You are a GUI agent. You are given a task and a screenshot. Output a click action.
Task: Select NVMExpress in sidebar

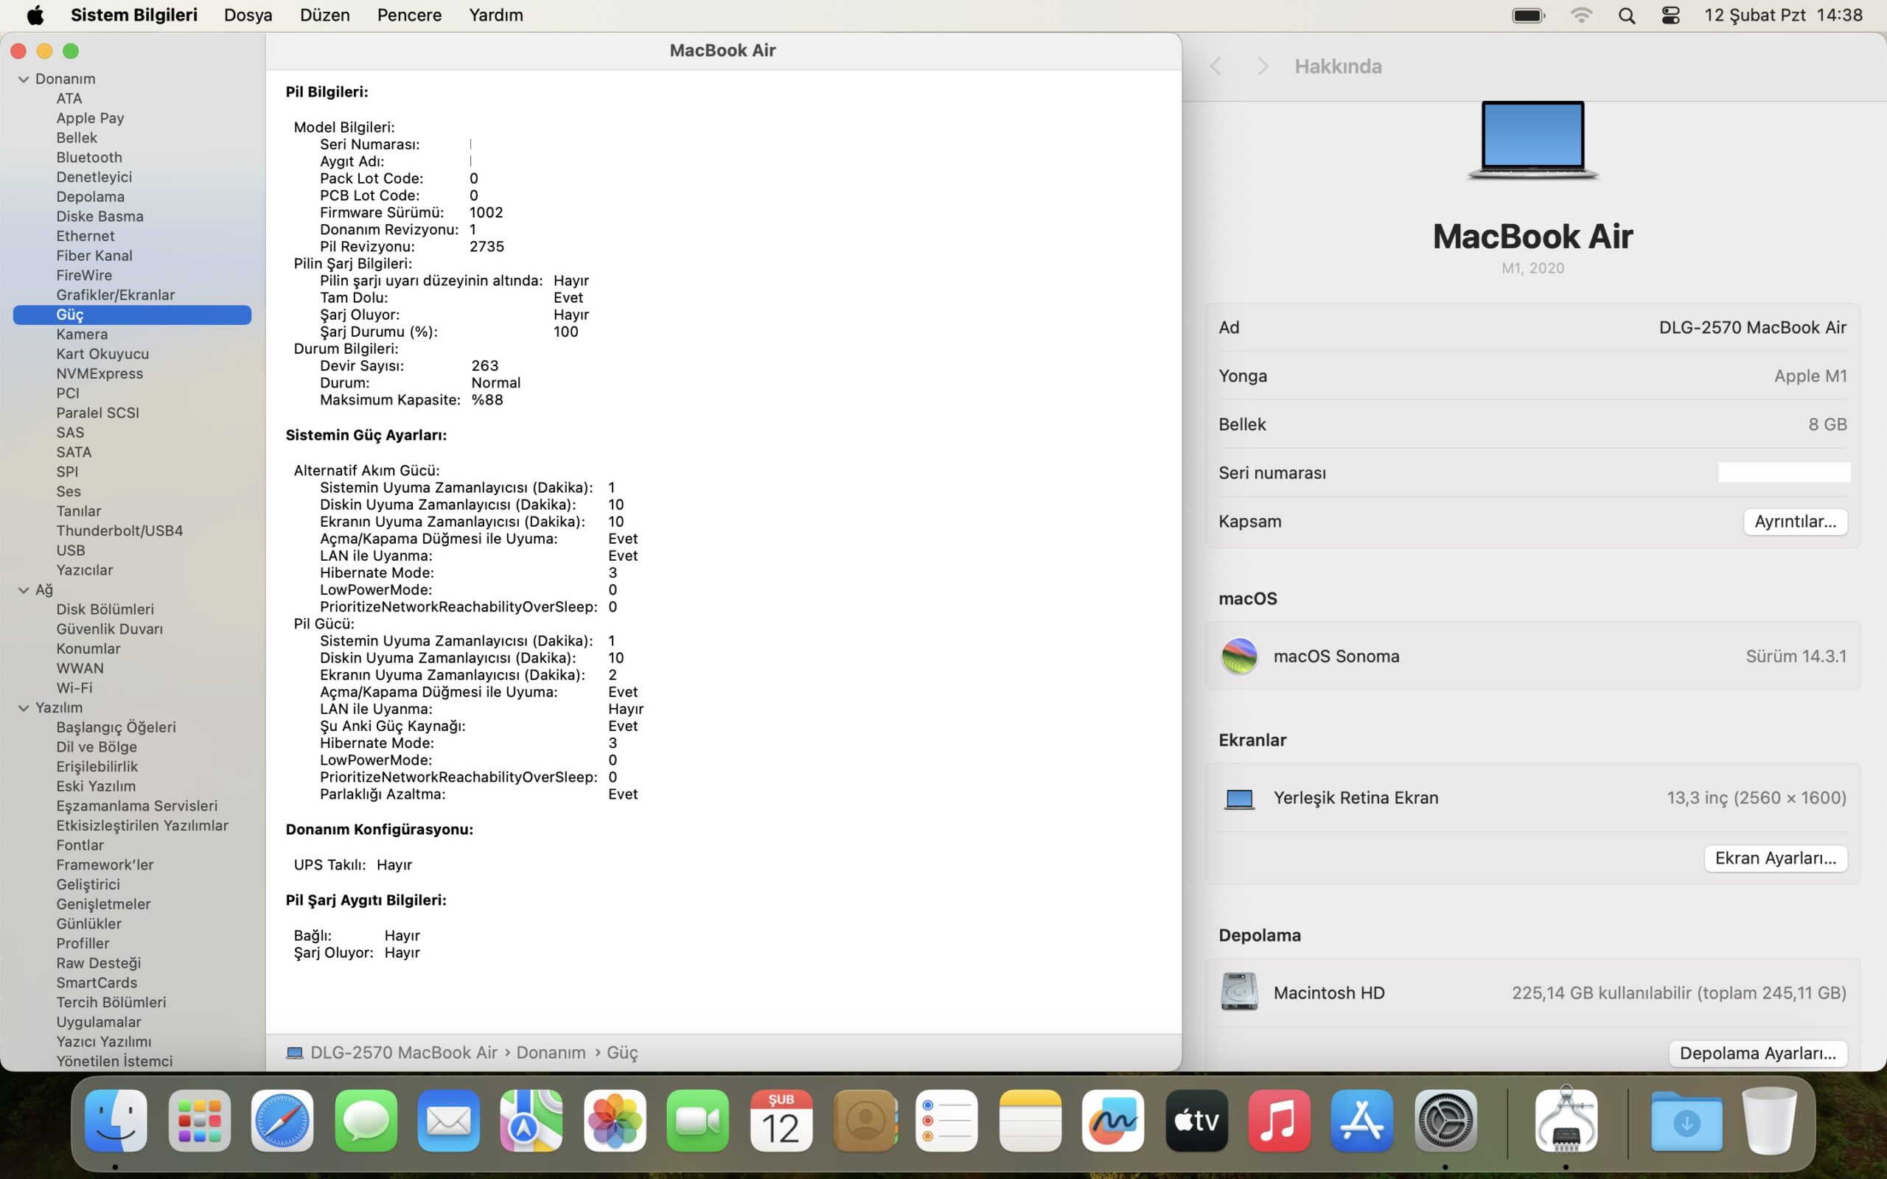click(99, 374)
